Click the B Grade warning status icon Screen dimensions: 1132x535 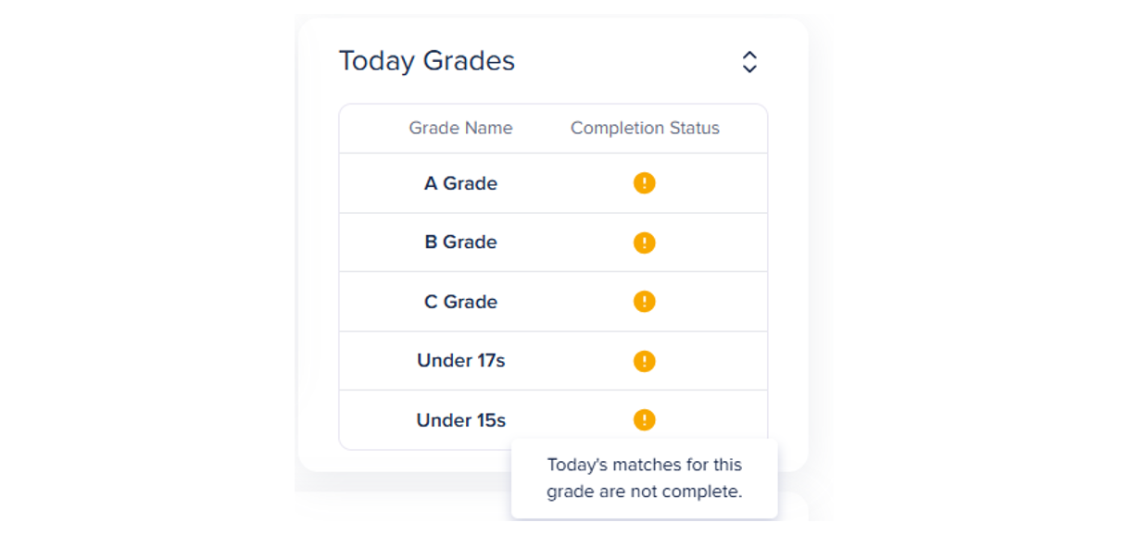pos(644,243)
